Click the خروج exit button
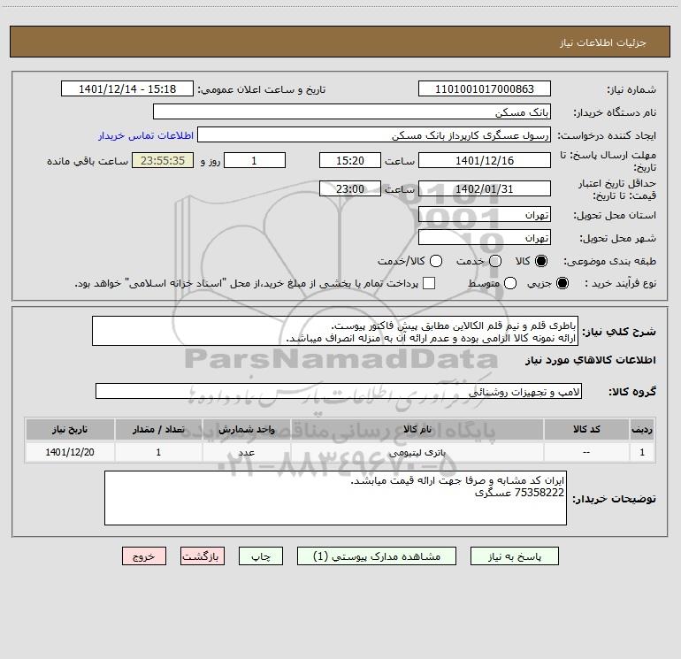The image size is (681, 659). (x=144, y=556)
